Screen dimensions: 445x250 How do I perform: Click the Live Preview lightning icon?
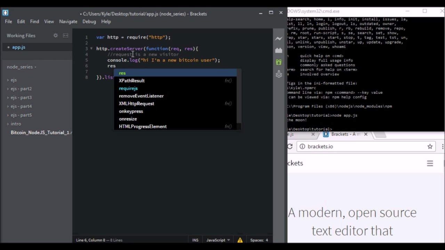[279, 38]
